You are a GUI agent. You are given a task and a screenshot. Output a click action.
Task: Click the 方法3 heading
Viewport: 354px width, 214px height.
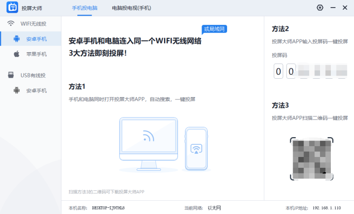280,105
